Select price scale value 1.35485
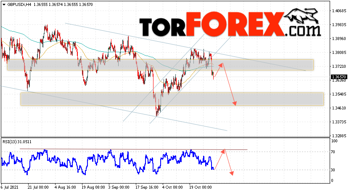Screen dimensions: 349x192 (339, 94)
